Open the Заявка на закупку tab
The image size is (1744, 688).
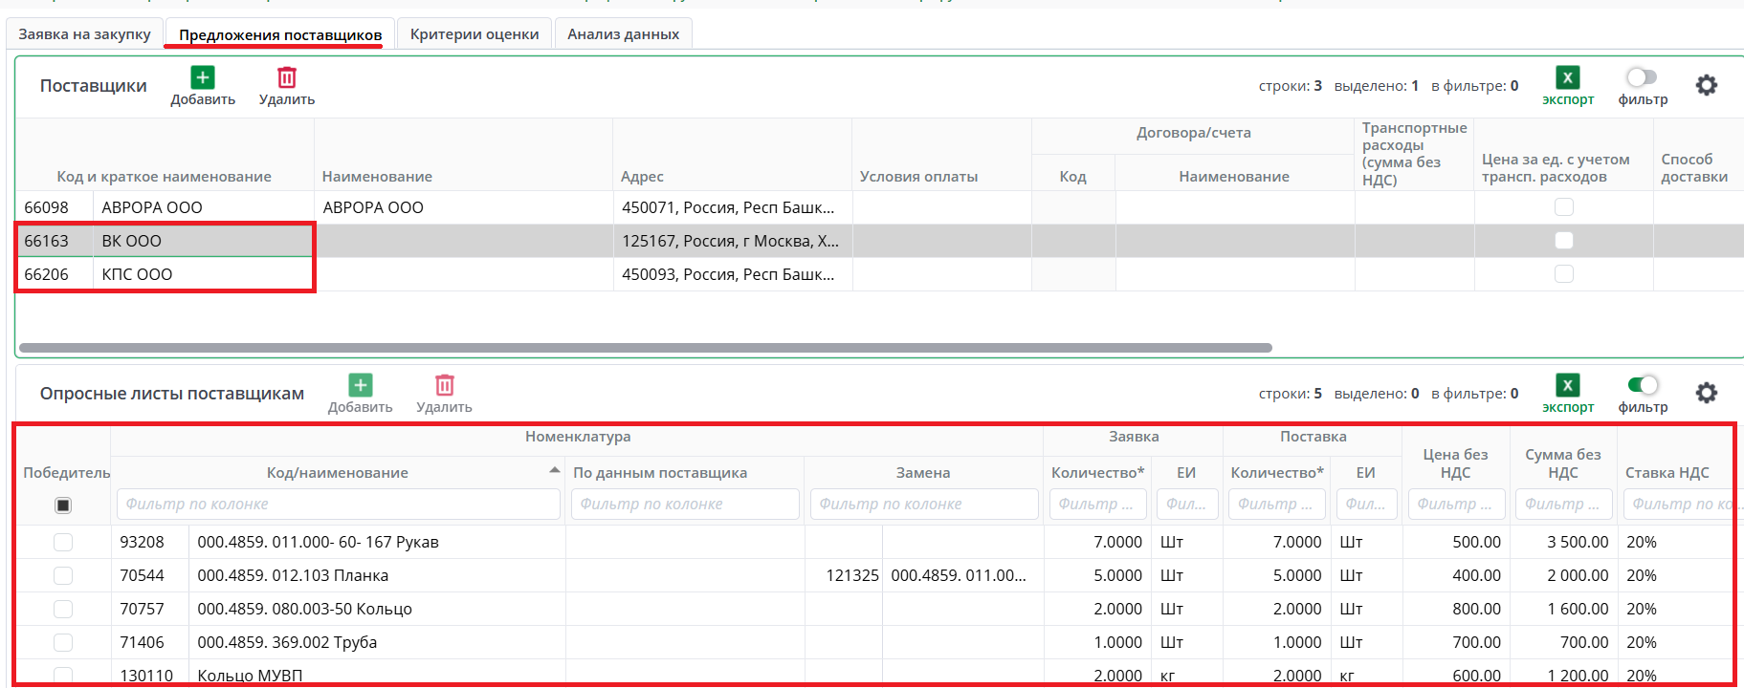84,34
